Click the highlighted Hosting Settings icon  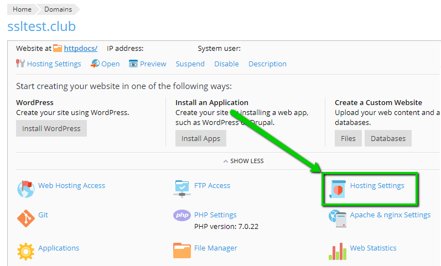click(338, 189)
